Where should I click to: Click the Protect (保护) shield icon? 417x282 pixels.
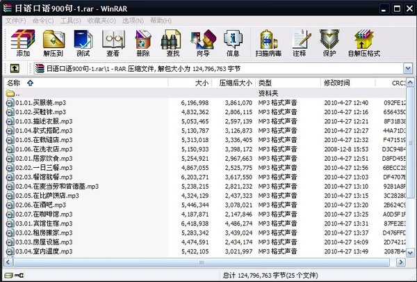[329, 43]
